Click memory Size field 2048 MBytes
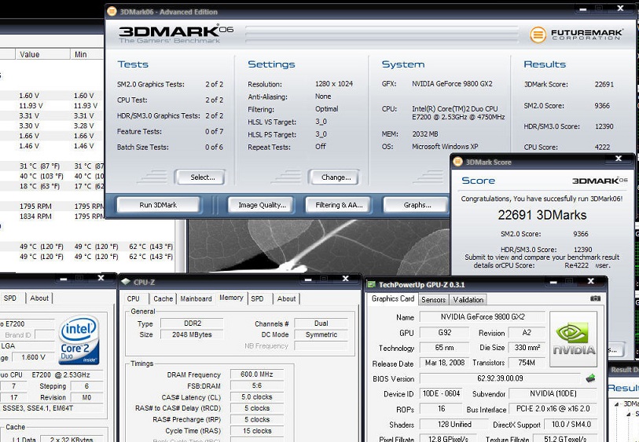This screenshot has width=639, height=442. click(x=192, y=334)
